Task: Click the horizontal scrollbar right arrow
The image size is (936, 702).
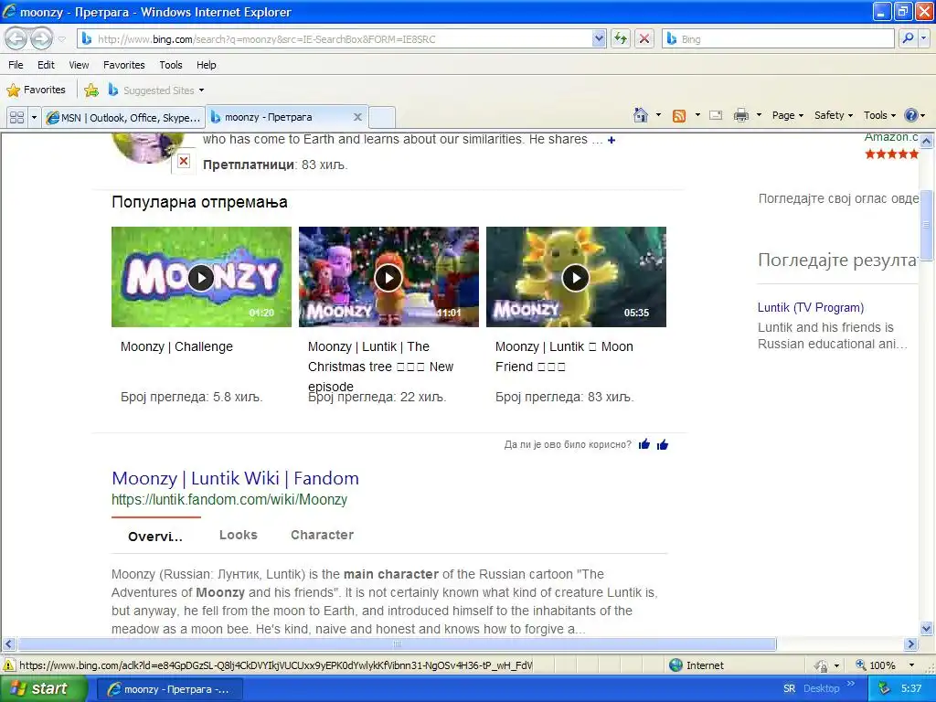Action: (911, 644)
